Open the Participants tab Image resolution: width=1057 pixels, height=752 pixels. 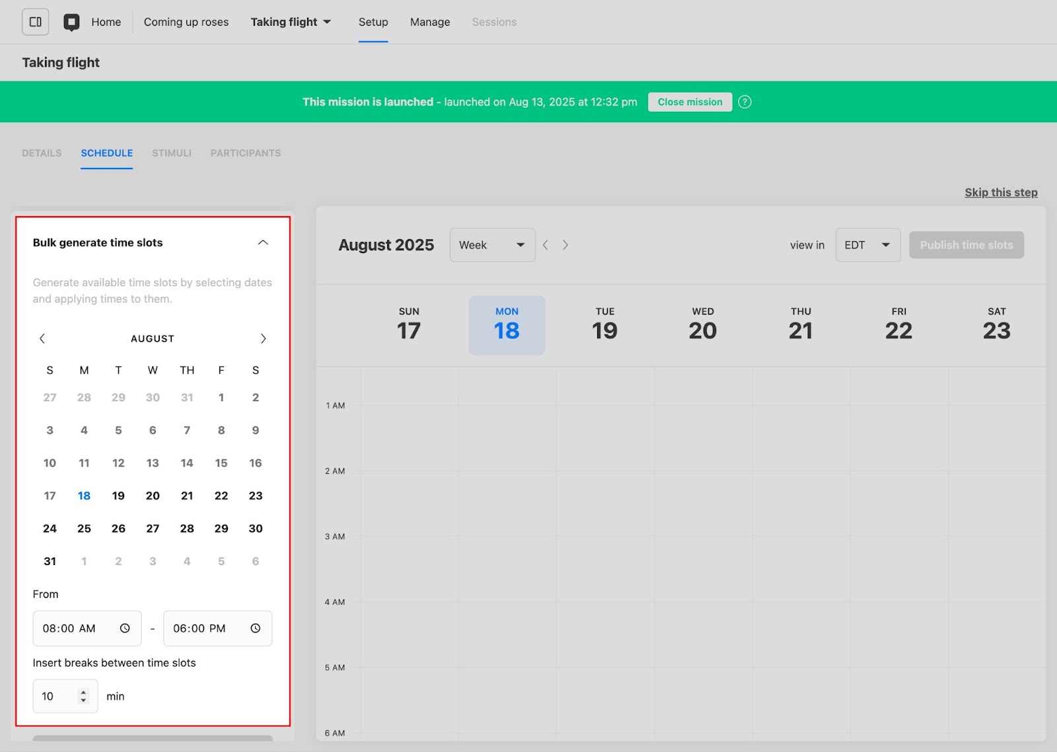pos(246,153)
